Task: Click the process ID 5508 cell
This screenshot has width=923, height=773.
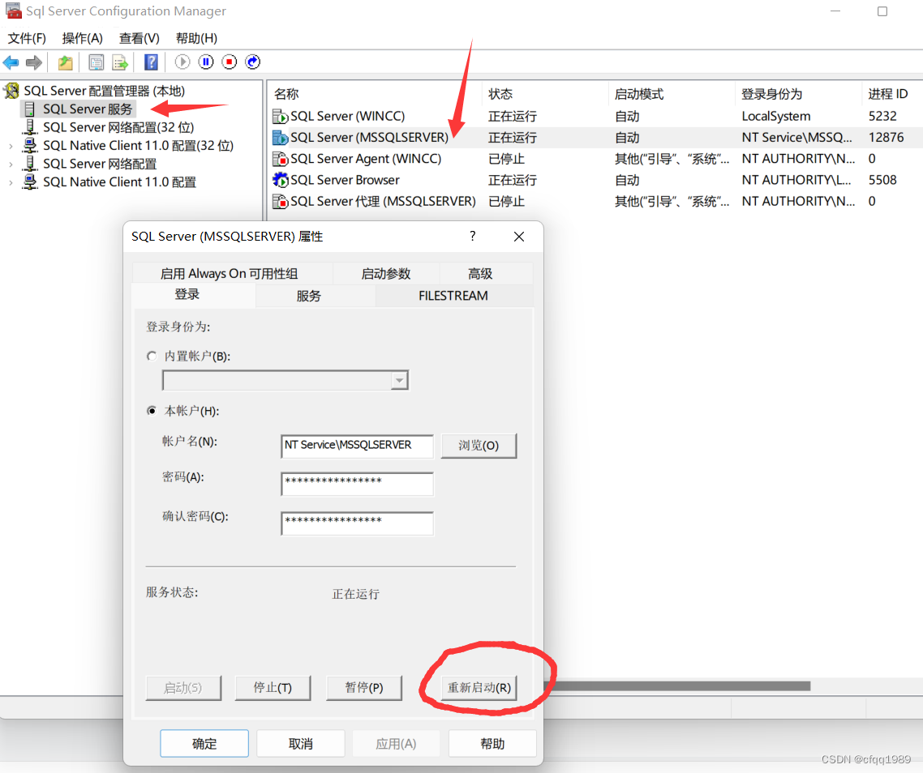Action: 882,180
